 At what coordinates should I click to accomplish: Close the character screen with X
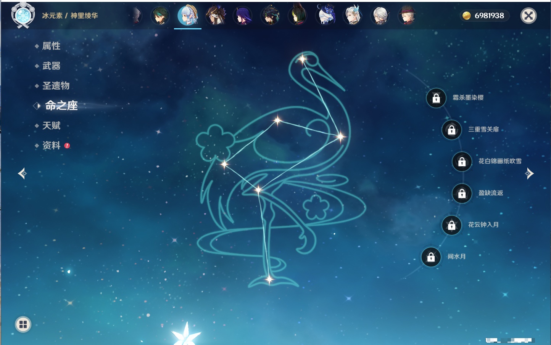[x=528, y=16]
